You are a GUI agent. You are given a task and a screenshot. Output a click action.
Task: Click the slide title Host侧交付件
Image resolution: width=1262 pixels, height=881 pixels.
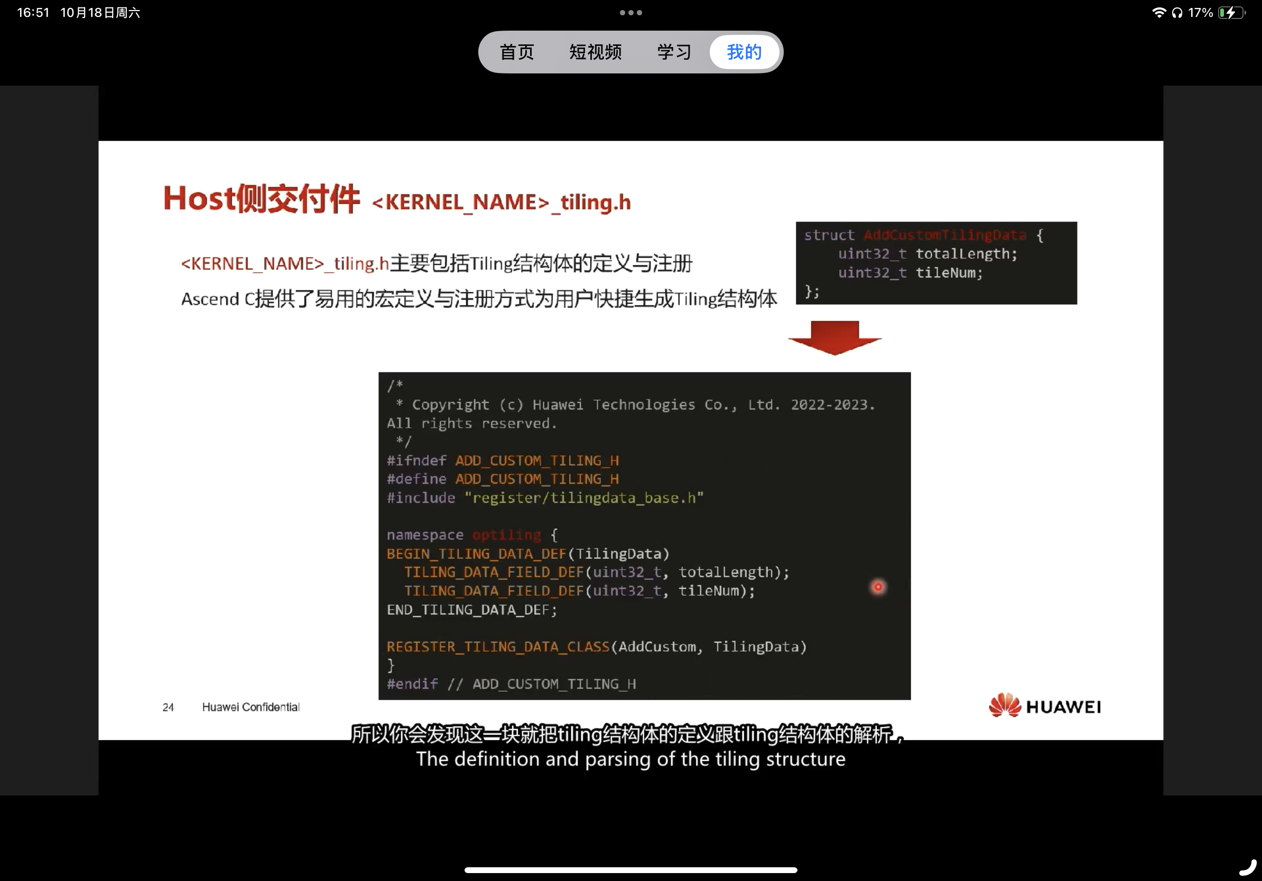click(x=262, y=198)
